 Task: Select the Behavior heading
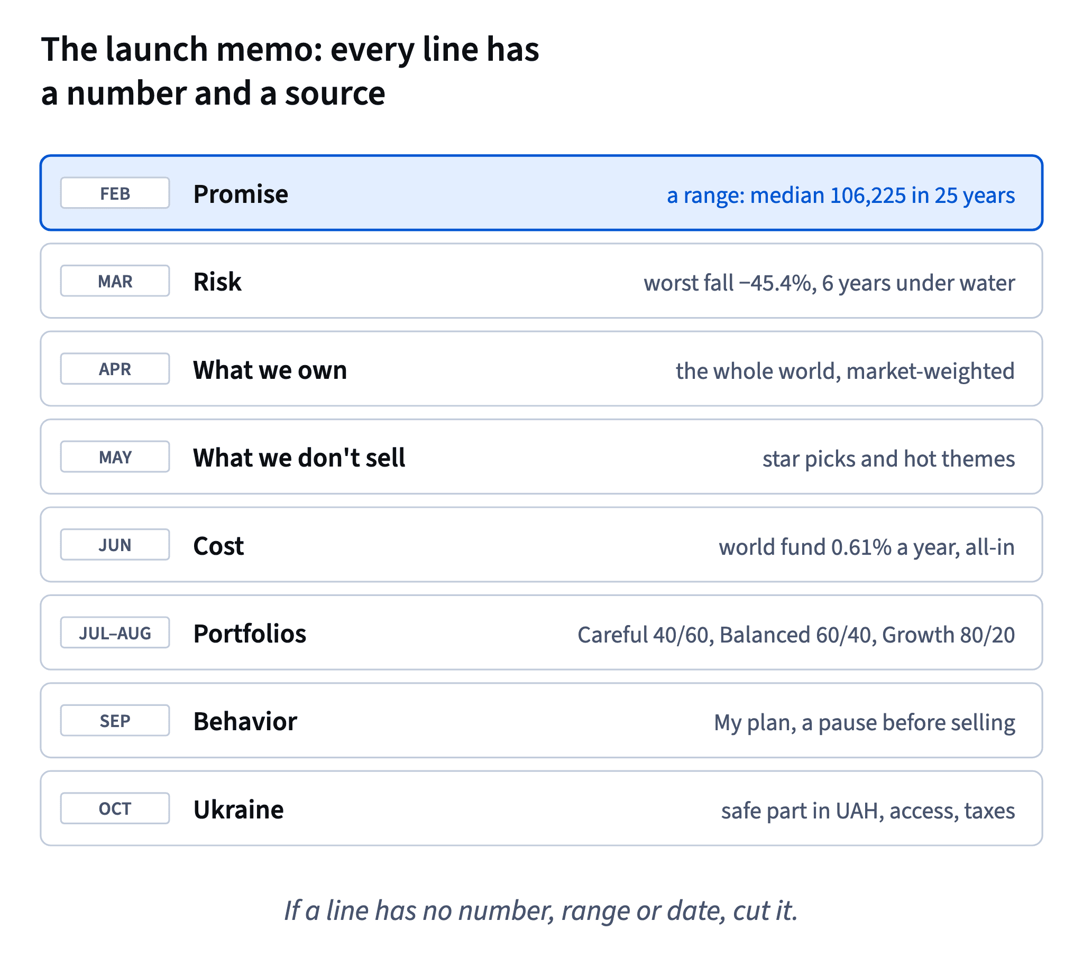point(245,721)
